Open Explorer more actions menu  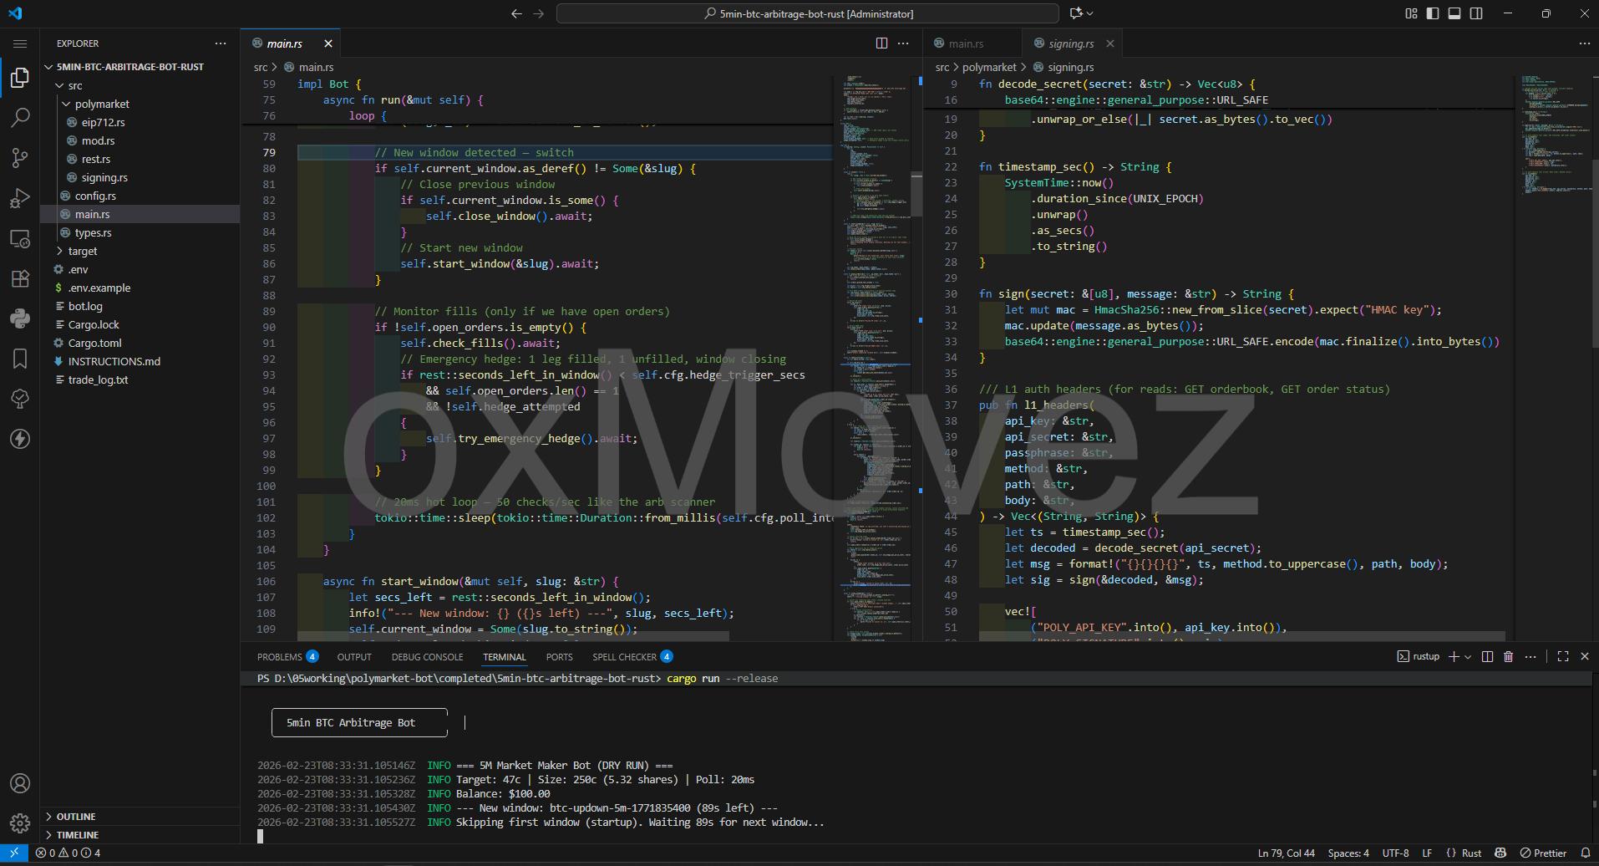(221, 43)
